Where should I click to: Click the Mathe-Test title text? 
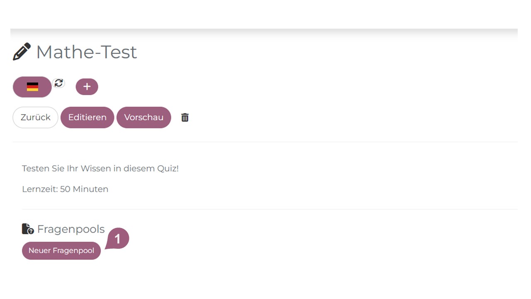point(86,52)
